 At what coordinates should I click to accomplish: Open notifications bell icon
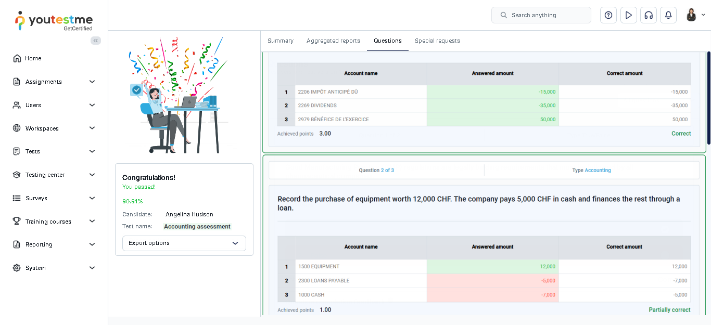668,15
